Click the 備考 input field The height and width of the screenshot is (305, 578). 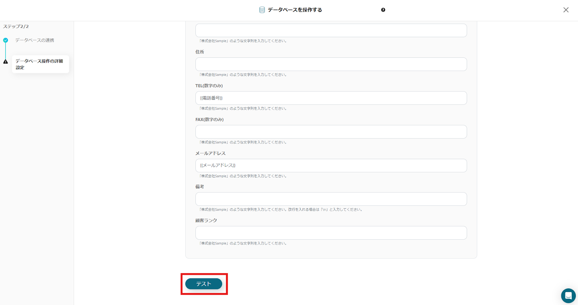tap(331, 199)
